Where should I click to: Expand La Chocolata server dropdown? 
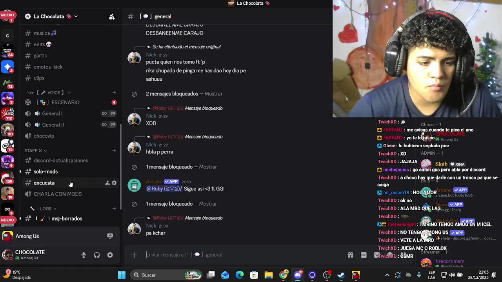coord(76,16)
